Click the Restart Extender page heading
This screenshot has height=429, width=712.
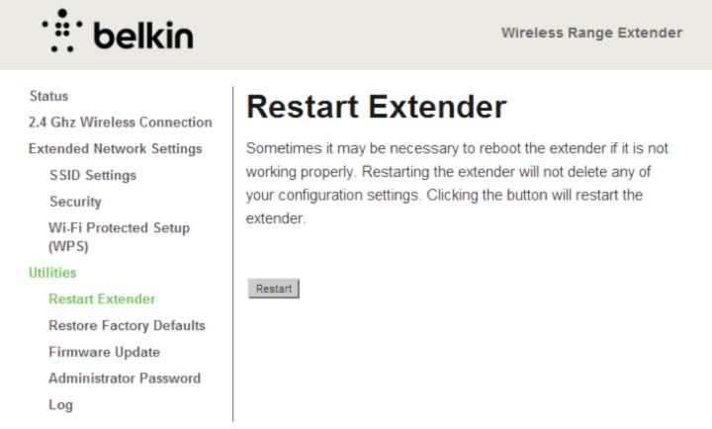376,107
